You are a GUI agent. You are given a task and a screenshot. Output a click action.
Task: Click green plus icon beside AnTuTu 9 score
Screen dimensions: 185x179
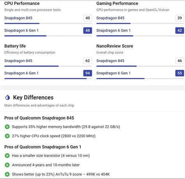(x=7, y=174)
